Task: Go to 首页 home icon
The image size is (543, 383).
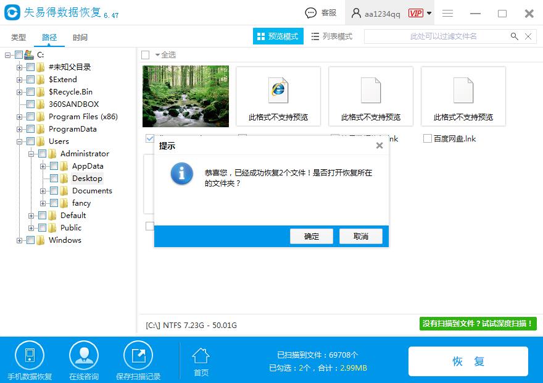Action: (201, 357)
